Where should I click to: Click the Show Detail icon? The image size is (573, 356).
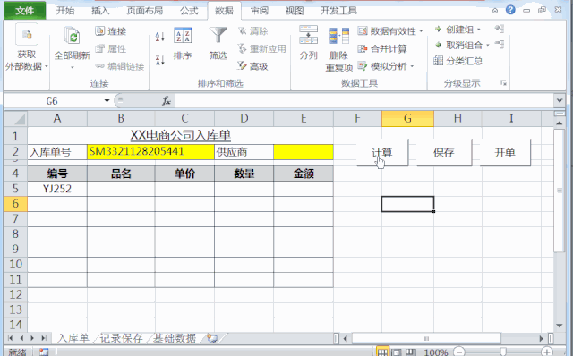500,29
